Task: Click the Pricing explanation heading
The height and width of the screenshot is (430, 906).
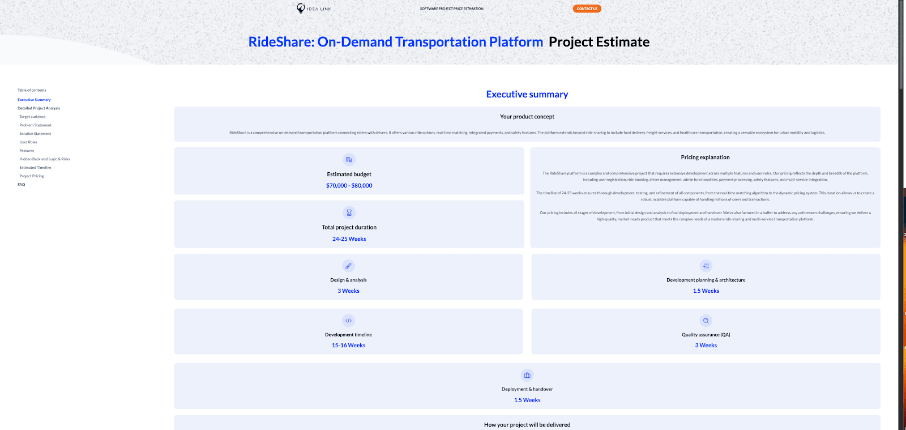Action: pyautogui.click(x=706, y=157)
